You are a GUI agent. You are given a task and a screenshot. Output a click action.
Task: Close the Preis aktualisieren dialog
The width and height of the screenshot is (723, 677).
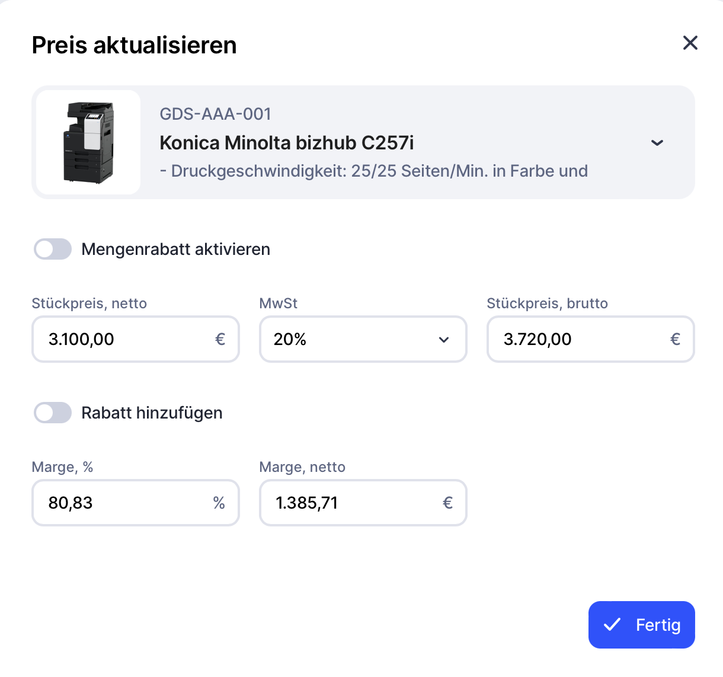(x=690, y=43)
